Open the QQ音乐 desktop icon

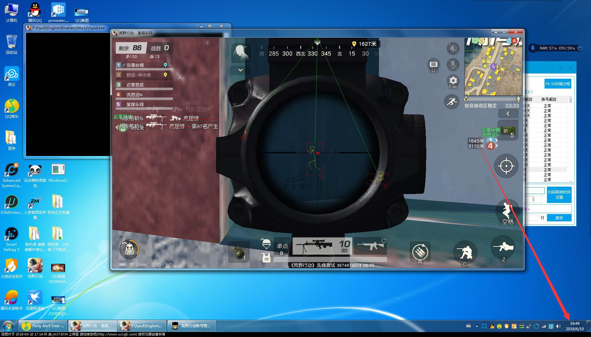(x=12, y=108)
